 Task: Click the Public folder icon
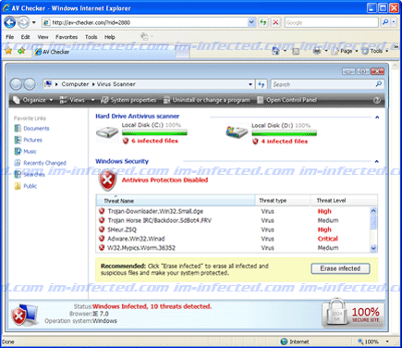point(18,186)
